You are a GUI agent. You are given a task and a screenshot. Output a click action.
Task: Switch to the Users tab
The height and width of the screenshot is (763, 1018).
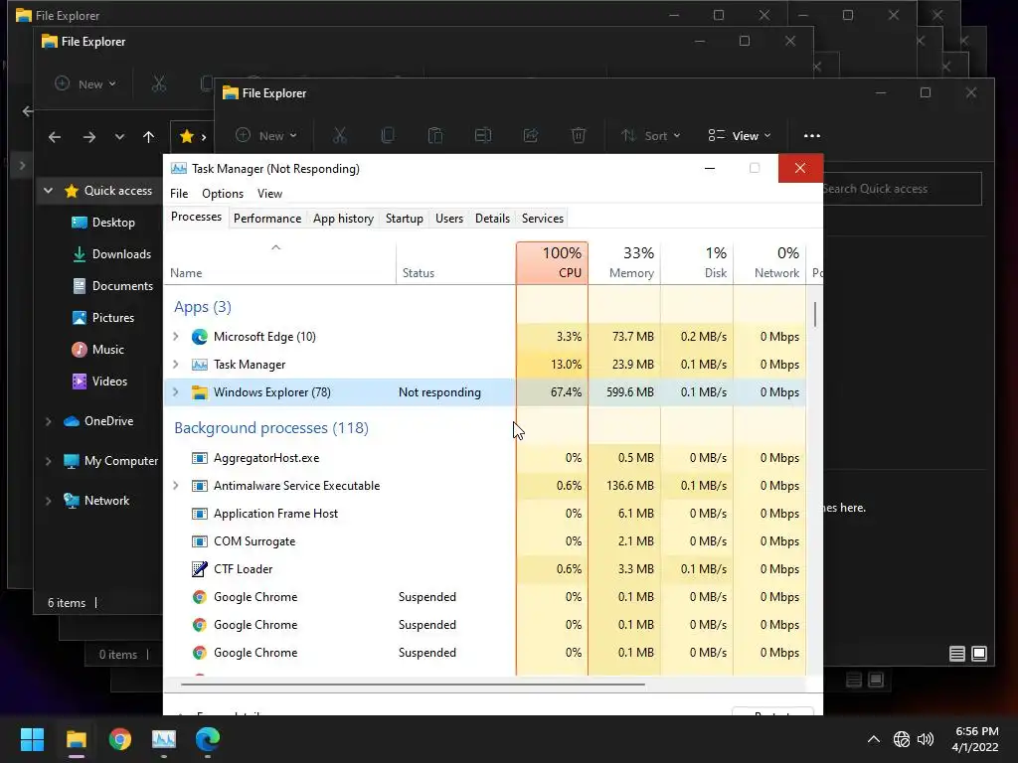[449, 219]
